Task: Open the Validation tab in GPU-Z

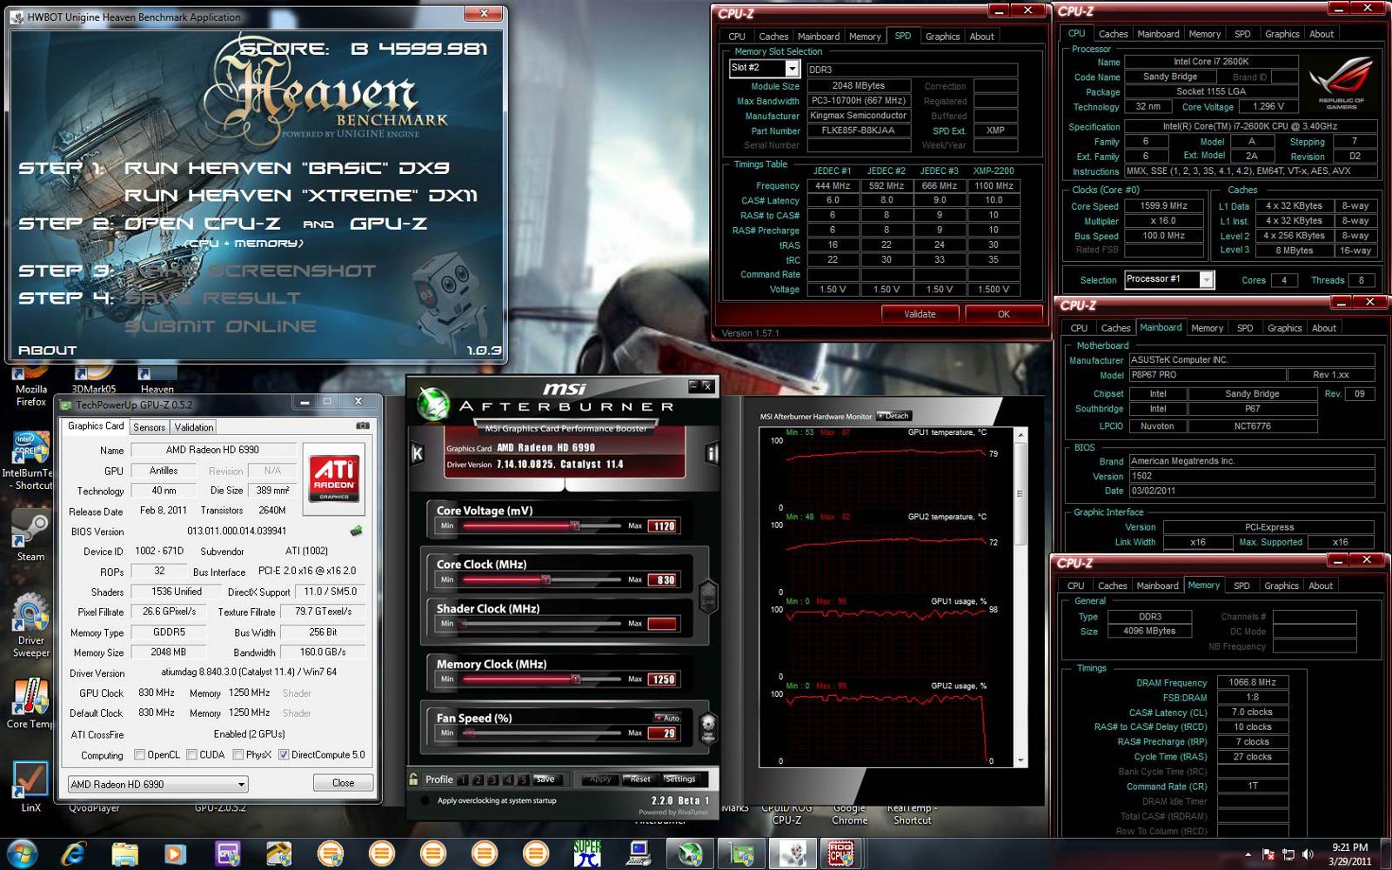Action: point(194,427)
